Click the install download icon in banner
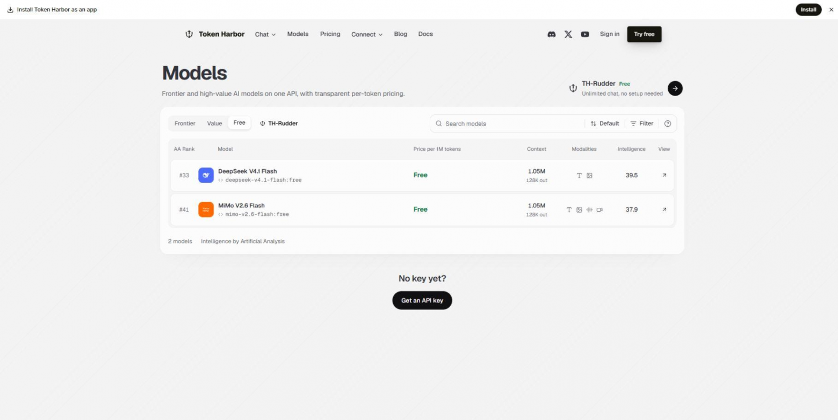 (10, 10)
